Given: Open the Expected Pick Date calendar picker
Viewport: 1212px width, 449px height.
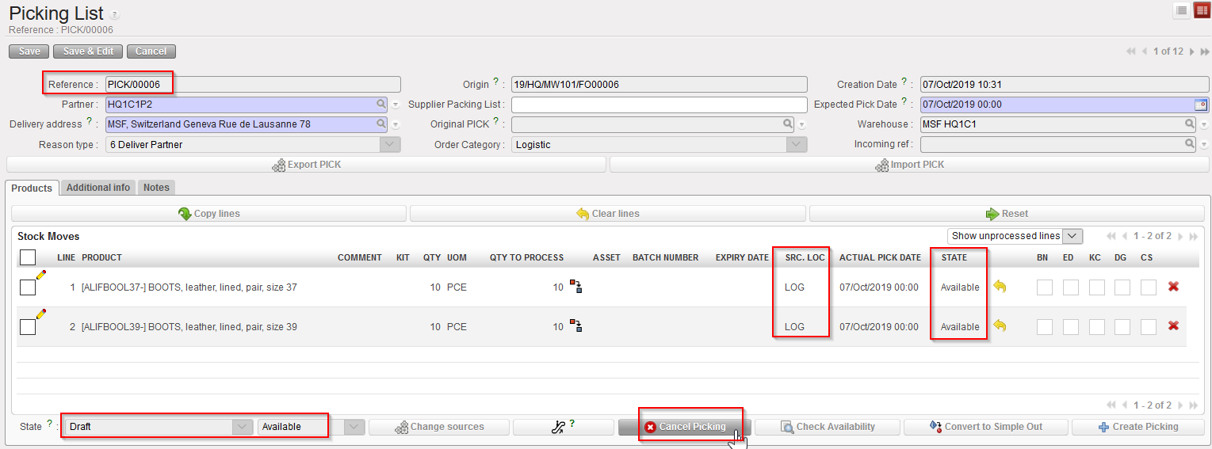Looking at the screenshot, I should (x=1200, y=105).
